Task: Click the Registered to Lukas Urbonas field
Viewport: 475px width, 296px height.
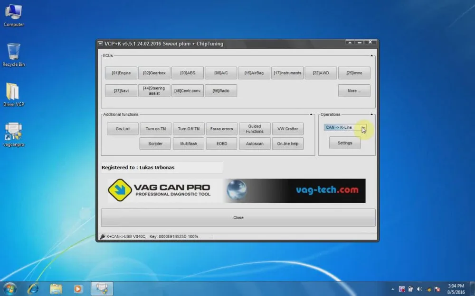Action: 162,167
